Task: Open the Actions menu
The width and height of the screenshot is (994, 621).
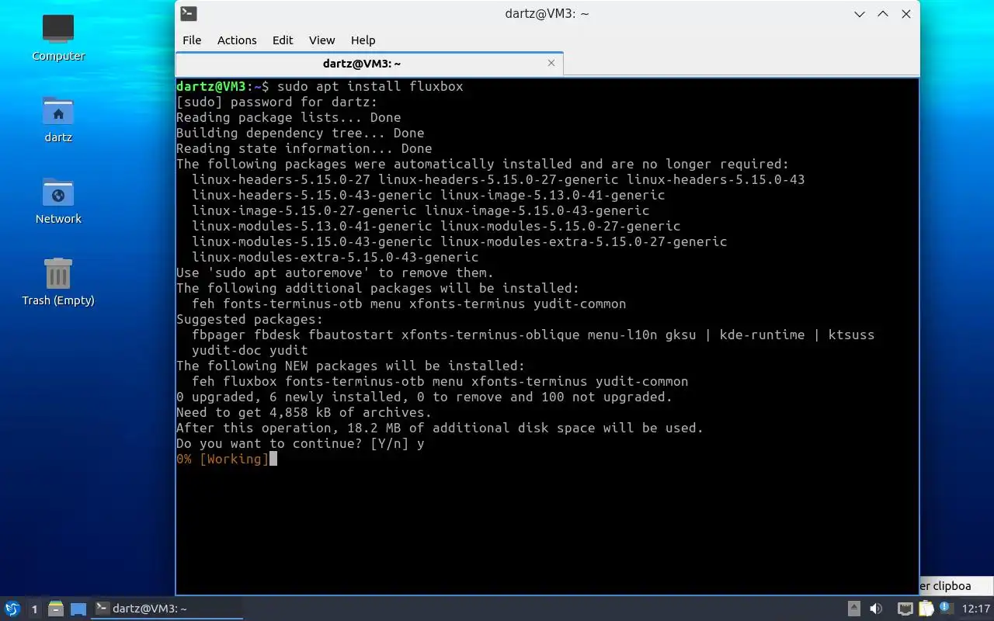Action: point(237,40)
